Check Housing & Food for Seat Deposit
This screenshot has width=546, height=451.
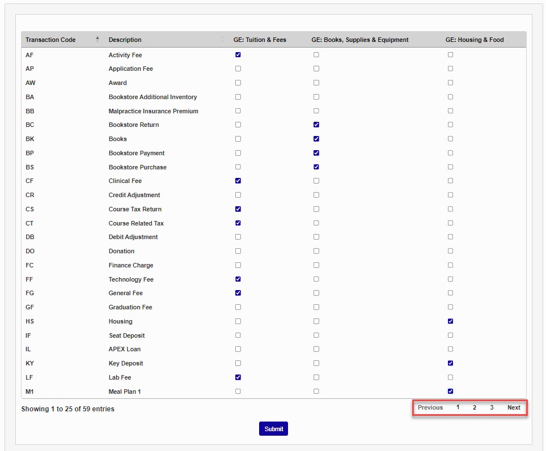pos(450,335)
